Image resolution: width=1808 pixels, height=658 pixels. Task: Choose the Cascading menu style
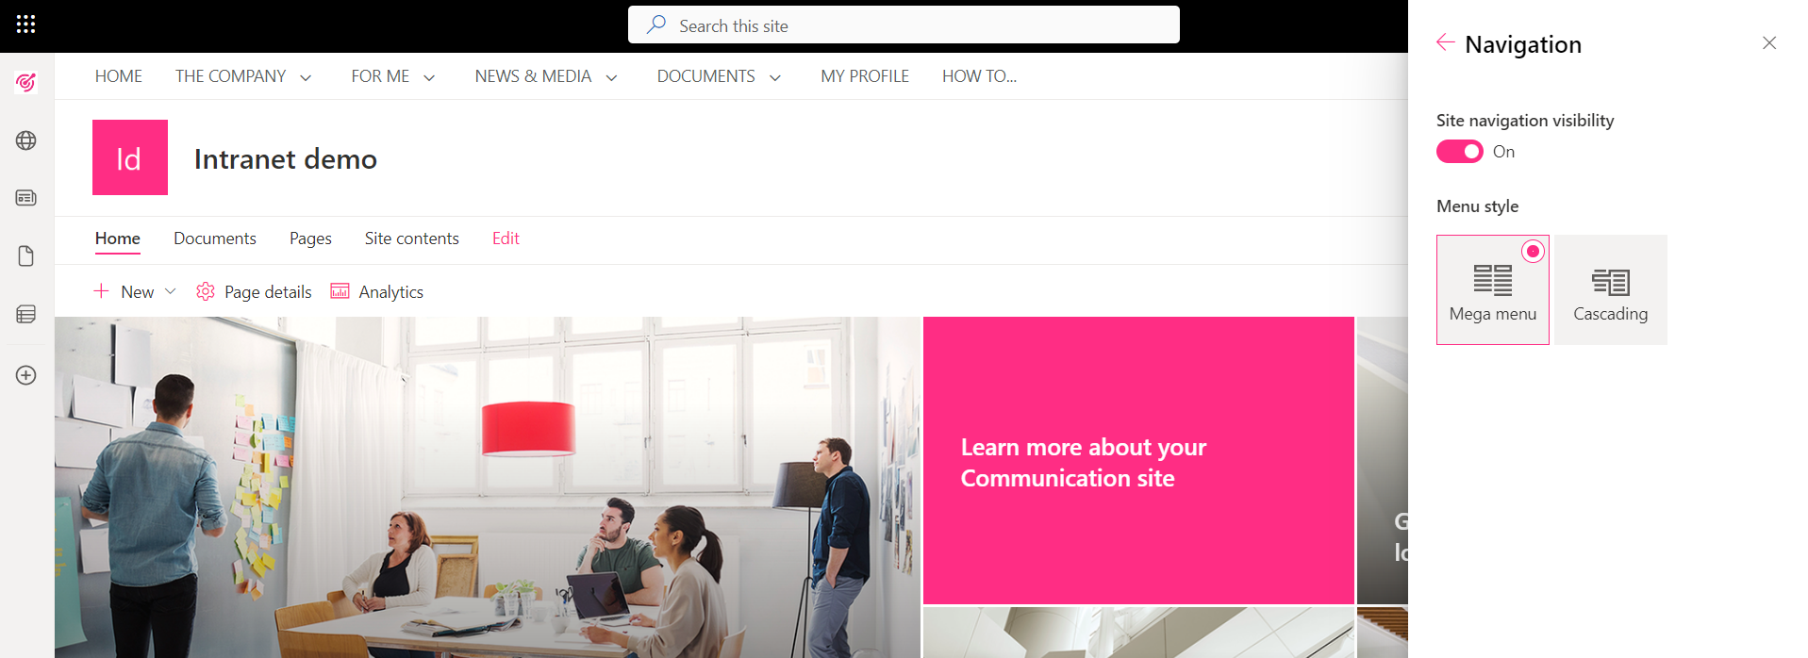click(1611, 289)
